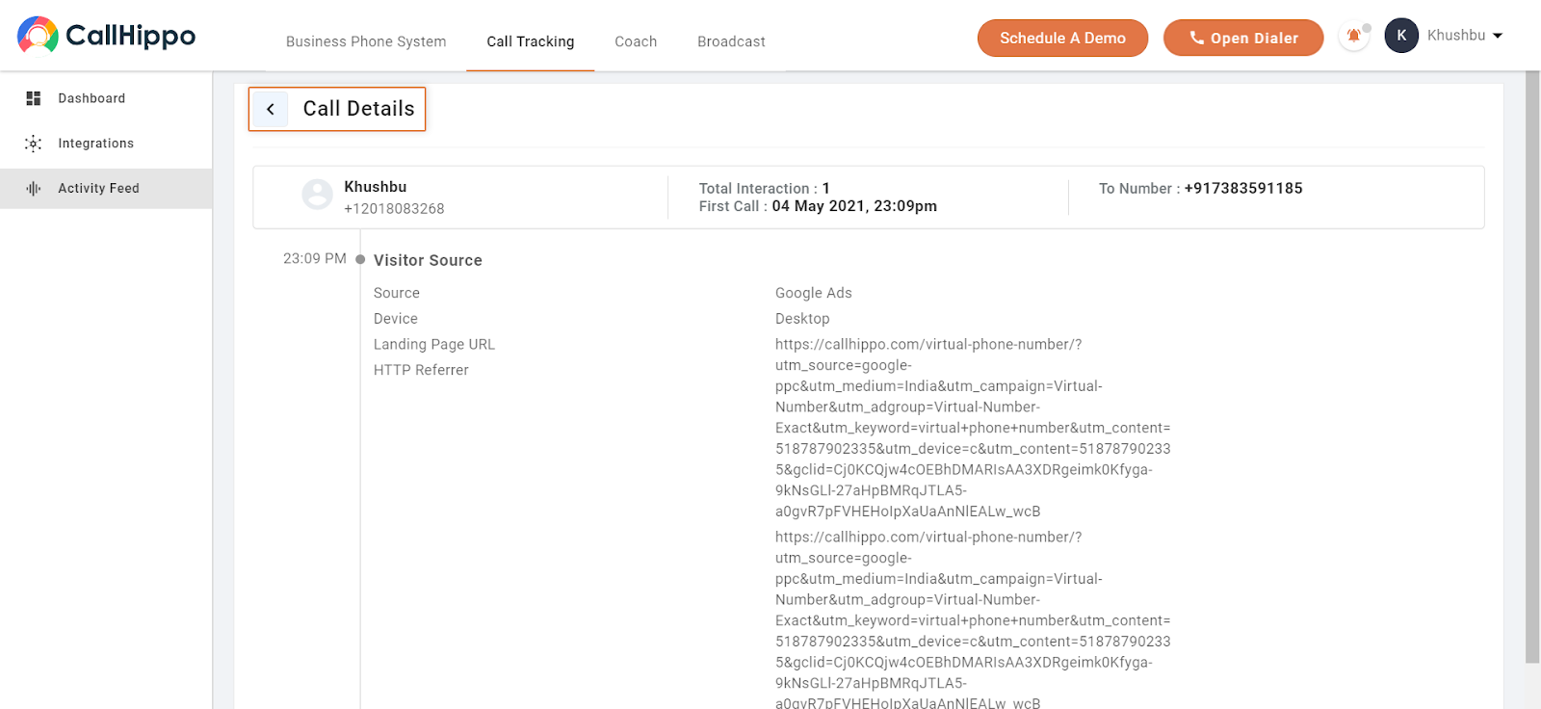Click the 23:09 PM timeline dot marker
Screen dimensions: 1541x709
coord(360,259)
